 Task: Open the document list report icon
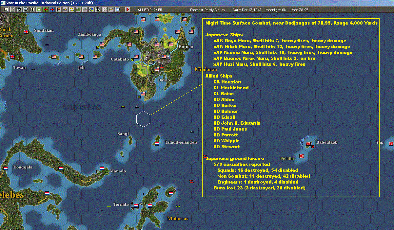pyautogui.click(x=13, y=9)
